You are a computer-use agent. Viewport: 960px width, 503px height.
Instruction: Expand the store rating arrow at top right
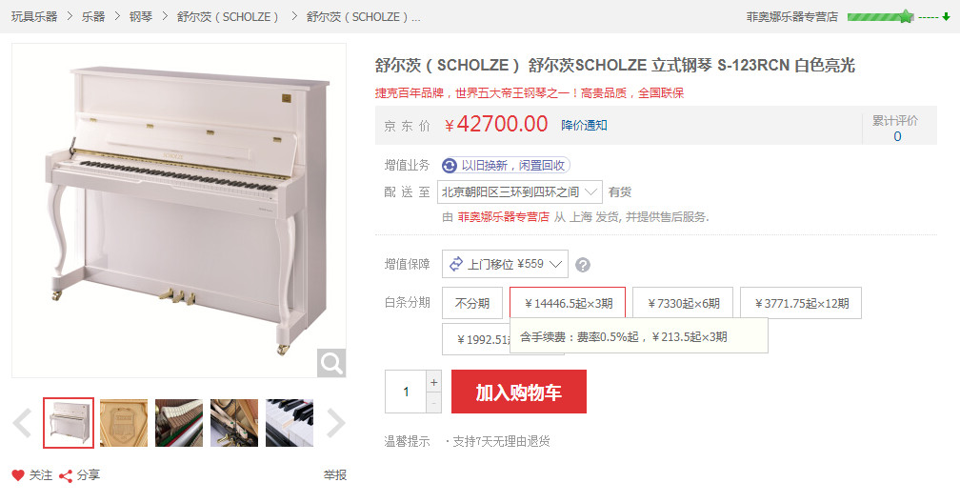tap(946, 17)
